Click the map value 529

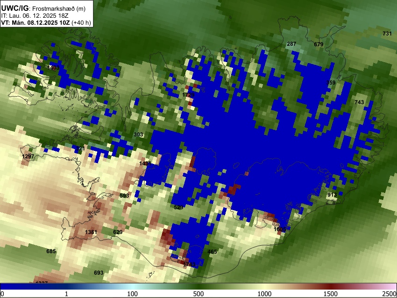(x=178, y=207)
